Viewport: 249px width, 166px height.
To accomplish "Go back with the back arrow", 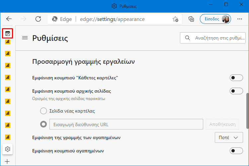I will 9,19.
